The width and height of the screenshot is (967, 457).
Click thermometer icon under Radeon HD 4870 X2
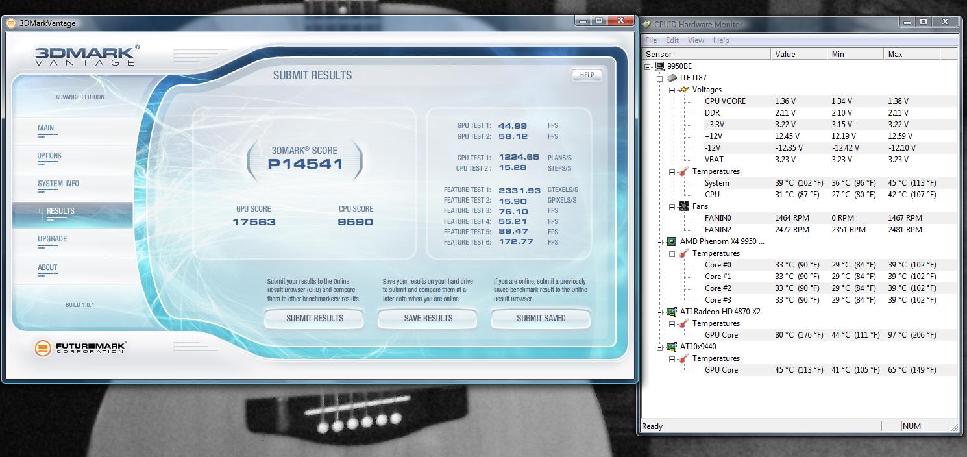(x=683, y=323)
